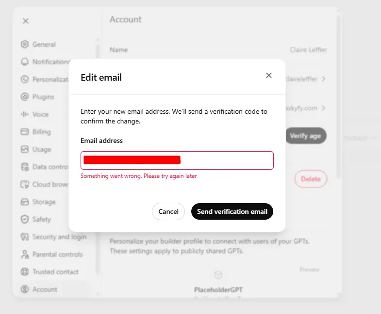
Task: Close the Edit email dialog with X
Action: click(x=269, y=75)
